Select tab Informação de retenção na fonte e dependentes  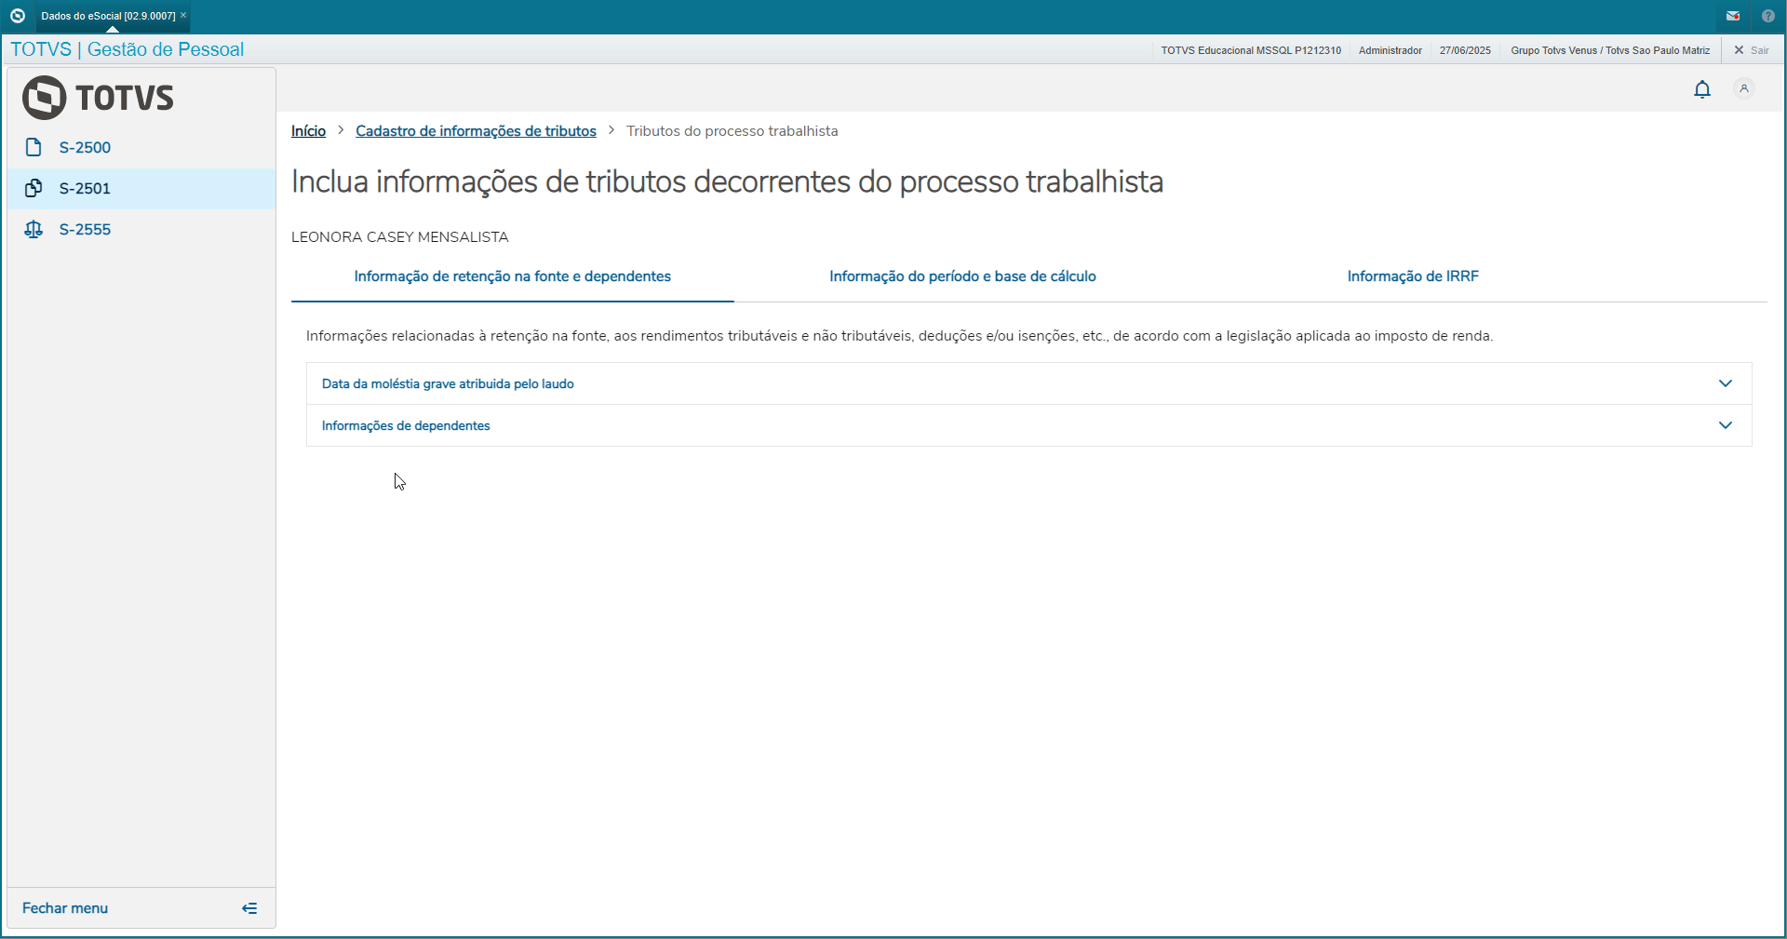(x=513, y=276)
